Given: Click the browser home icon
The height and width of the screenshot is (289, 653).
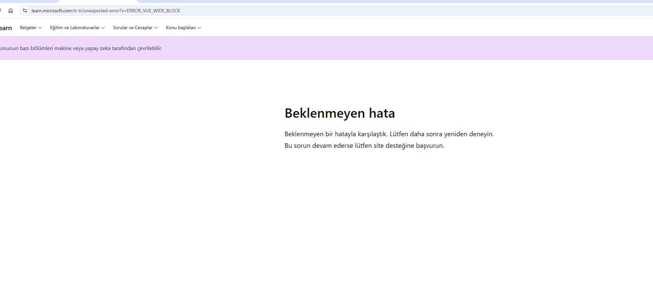Looking at the screenshot, I should [11, 11].
